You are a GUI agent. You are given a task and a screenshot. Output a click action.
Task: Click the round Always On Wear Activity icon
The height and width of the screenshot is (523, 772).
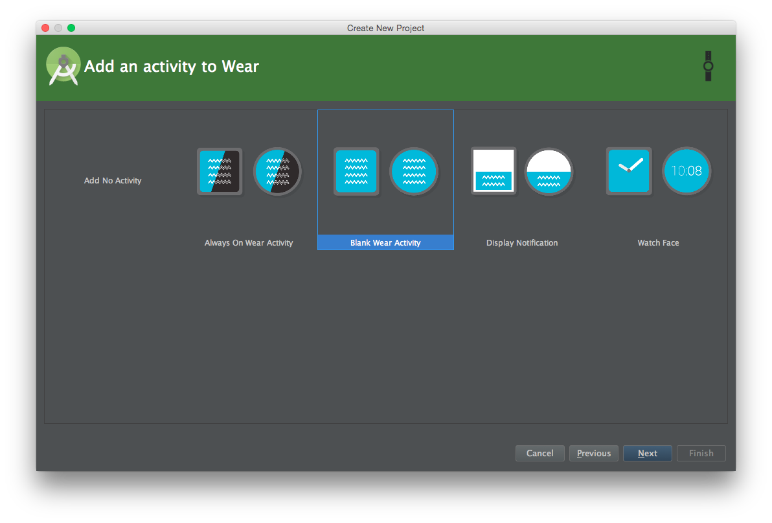pos(278,171)
